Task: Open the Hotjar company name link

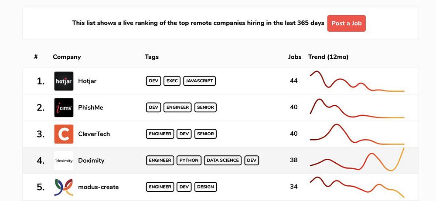Action: tap(87, 81)
